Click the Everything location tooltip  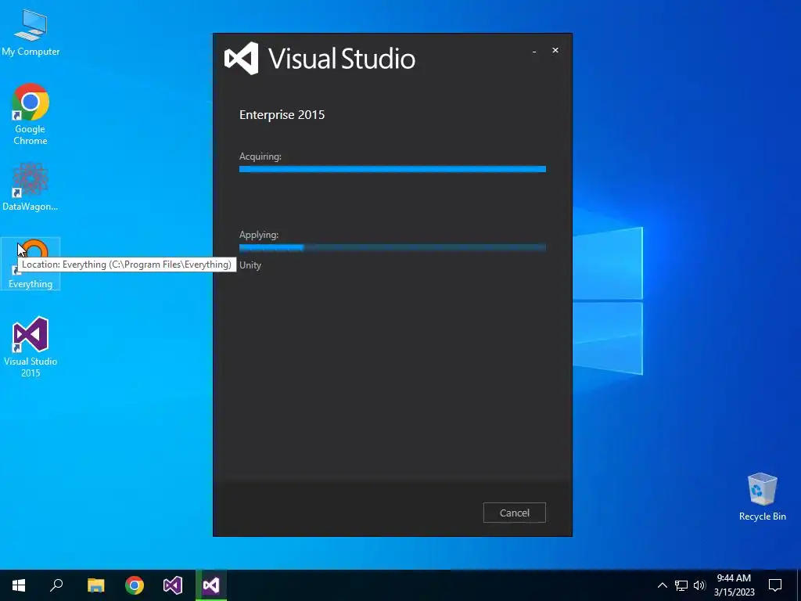click(x=127, y=265)
